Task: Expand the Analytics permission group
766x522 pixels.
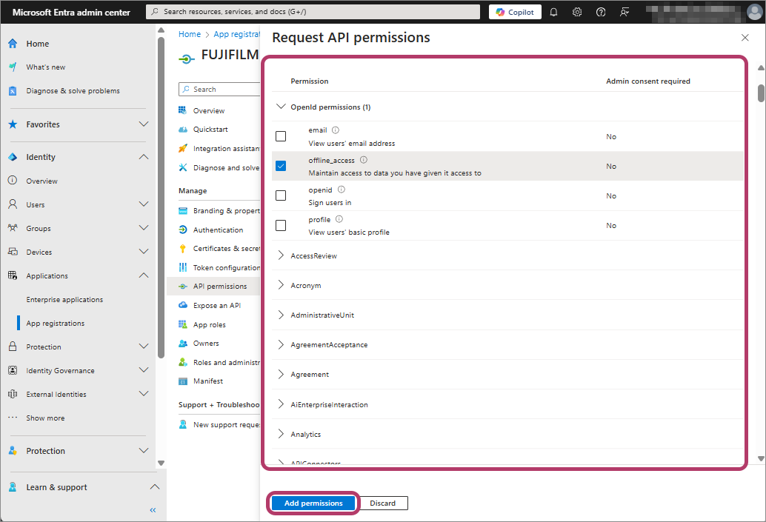Action: pyautogui.click(x=281, y=434)
